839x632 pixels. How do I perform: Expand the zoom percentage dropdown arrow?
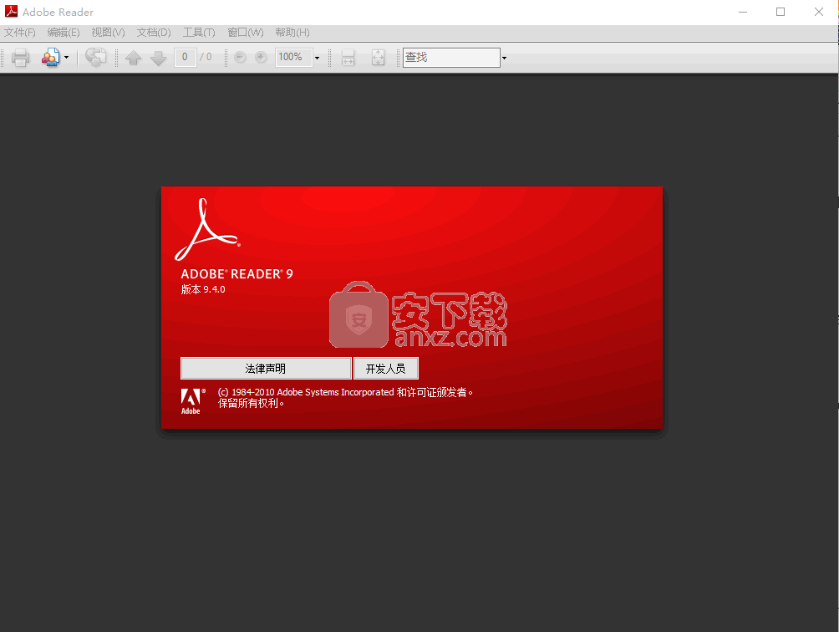[x=317, y=58]
